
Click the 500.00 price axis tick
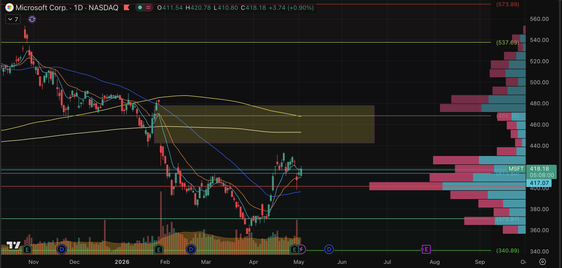(539, 82)
